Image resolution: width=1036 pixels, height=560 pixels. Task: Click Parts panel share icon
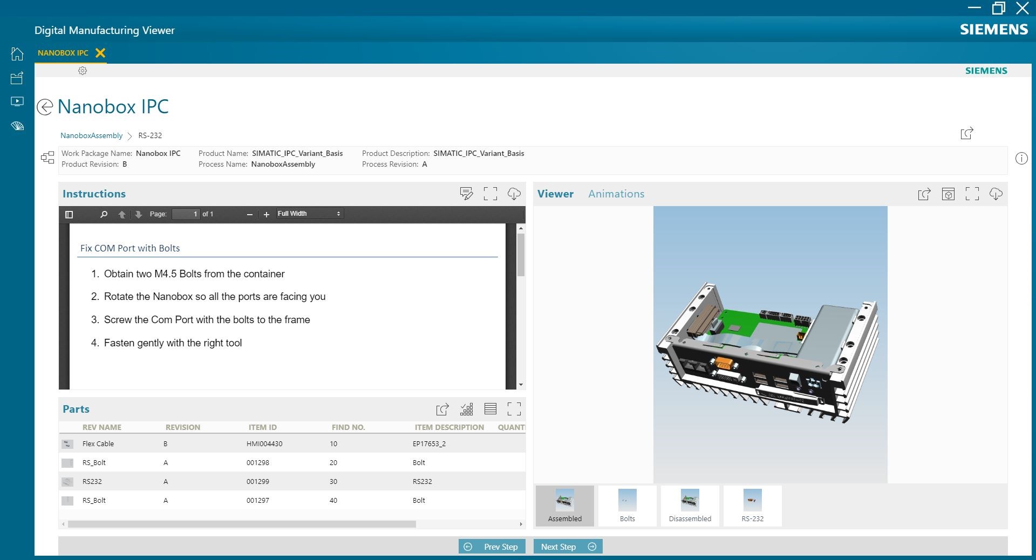(x=442, y=409)
